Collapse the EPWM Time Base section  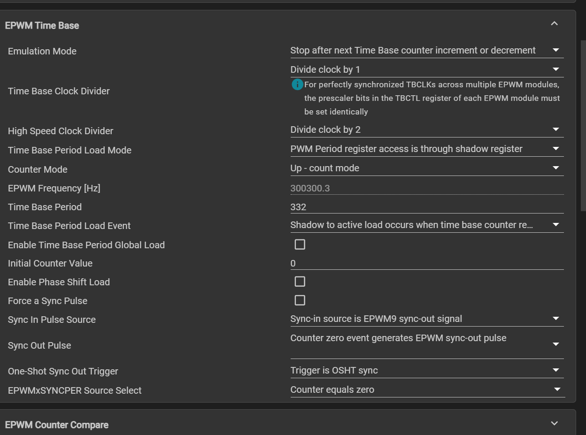point(554,23)
